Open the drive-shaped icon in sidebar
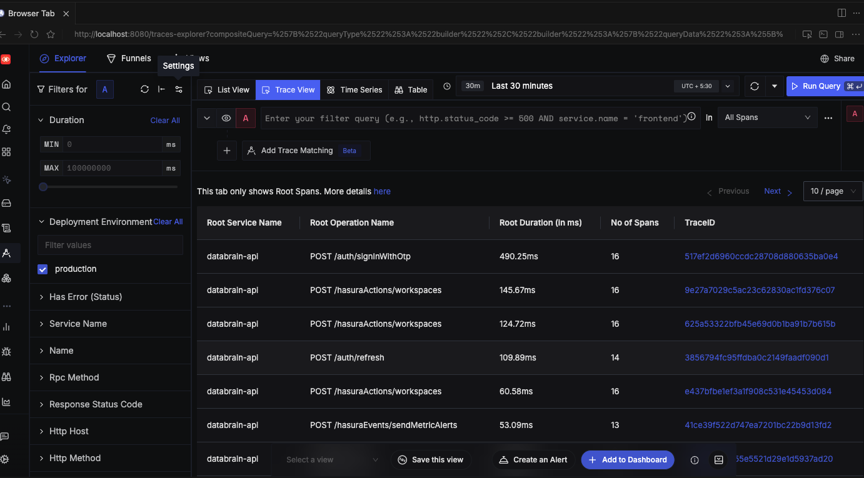The height and width of the screenshot is (478, 864). [6, 203]
